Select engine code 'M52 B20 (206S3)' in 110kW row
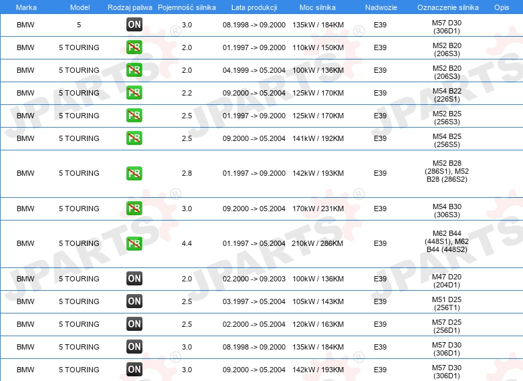Viewport: 523px width, 381px height. pos(447,49)
